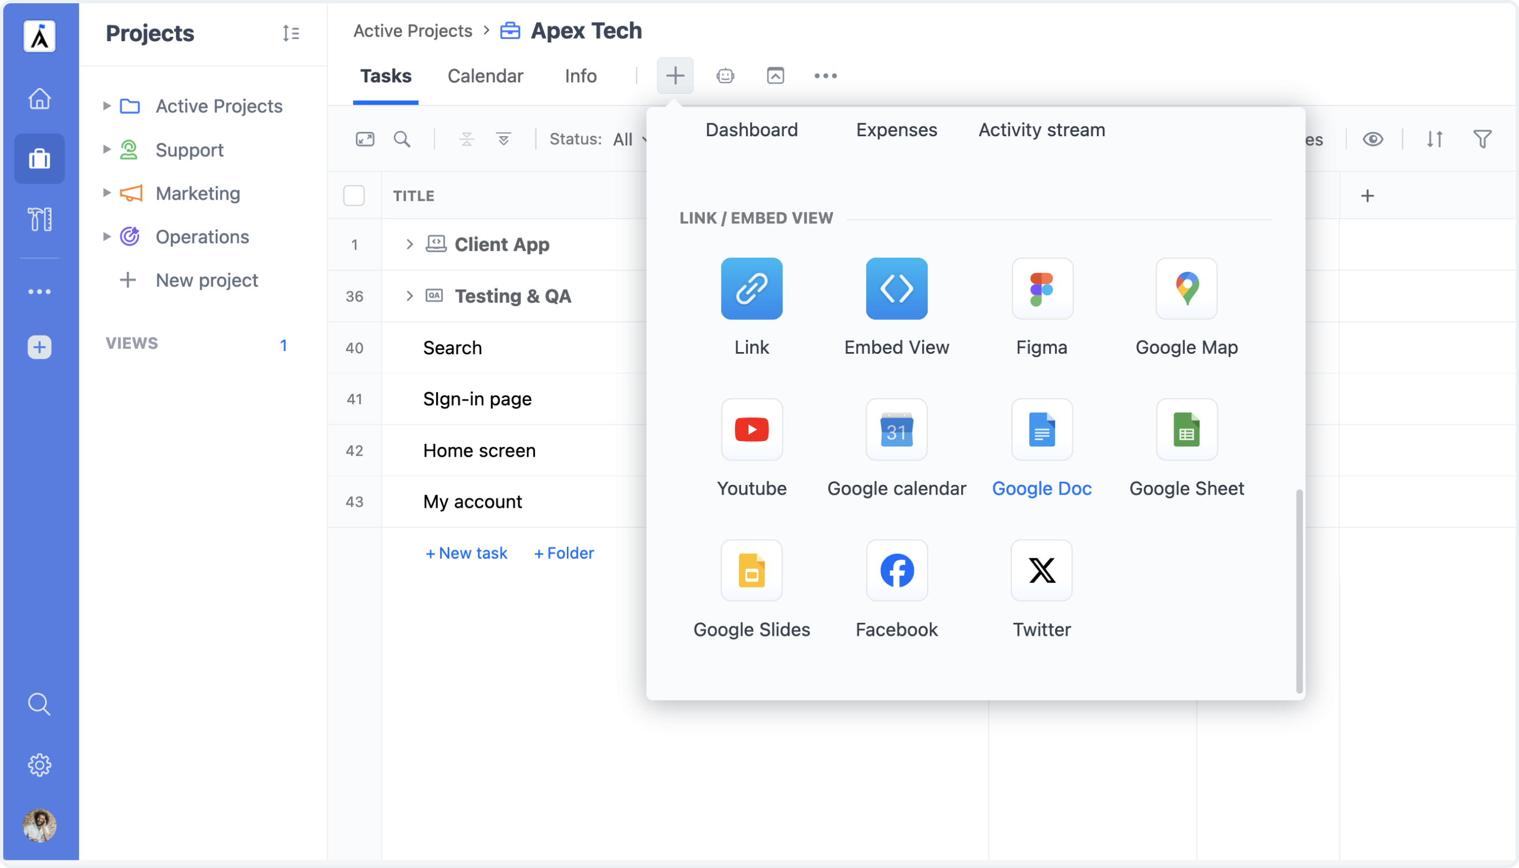Open the three-dot menu in tab bar
1519x868 pixels.
click(826, 76)
